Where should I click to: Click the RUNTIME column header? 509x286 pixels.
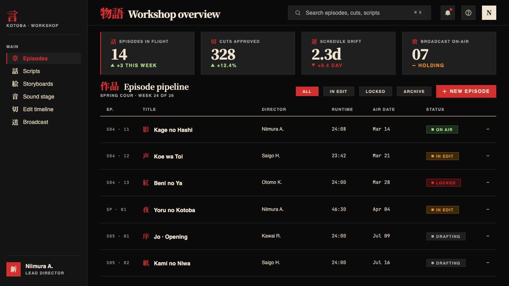click(x=342, y=109)
